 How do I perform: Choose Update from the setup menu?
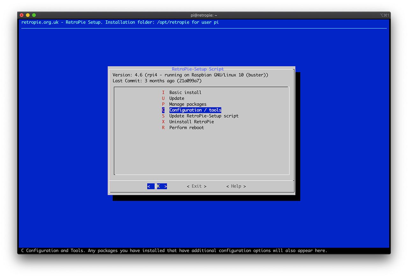[177, 98]
